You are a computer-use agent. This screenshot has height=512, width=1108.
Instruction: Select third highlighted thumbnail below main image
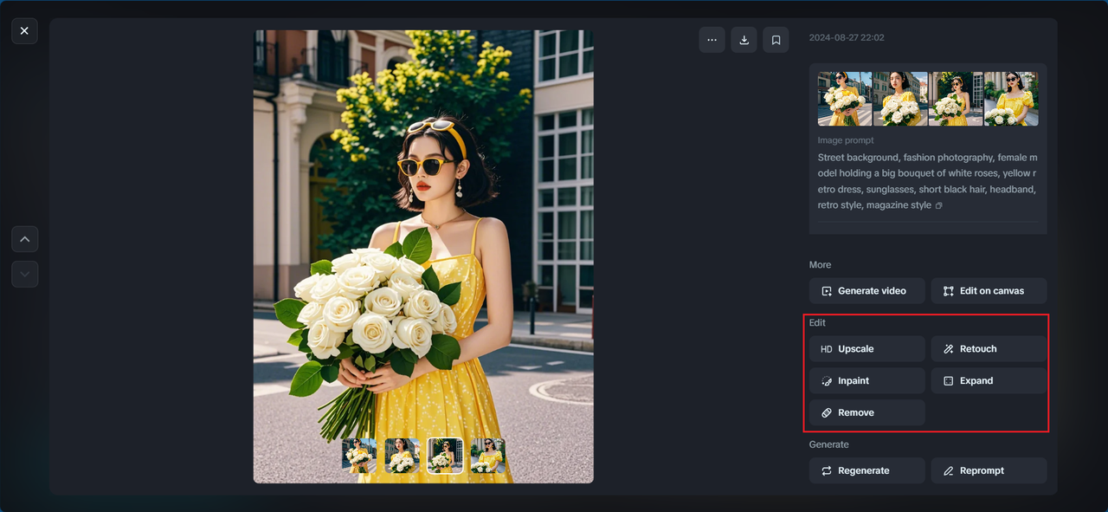445,456
